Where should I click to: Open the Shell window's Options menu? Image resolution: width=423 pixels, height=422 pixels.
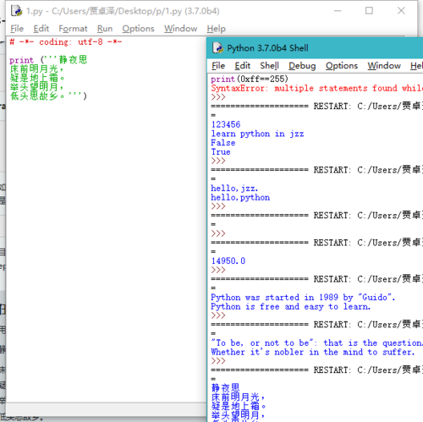342,66
